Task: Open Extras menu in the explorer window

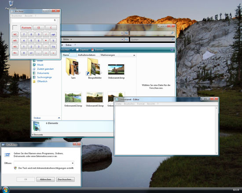Action: (69, 45)
